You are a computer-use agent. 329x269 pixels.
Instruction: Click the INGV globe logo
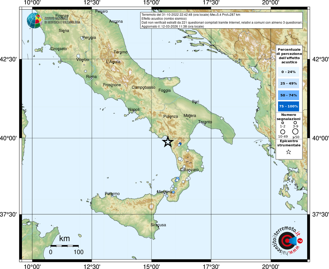tap(34, 20)
